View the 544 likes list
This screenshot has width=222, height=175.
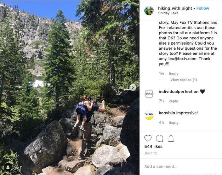pos(153,147)
